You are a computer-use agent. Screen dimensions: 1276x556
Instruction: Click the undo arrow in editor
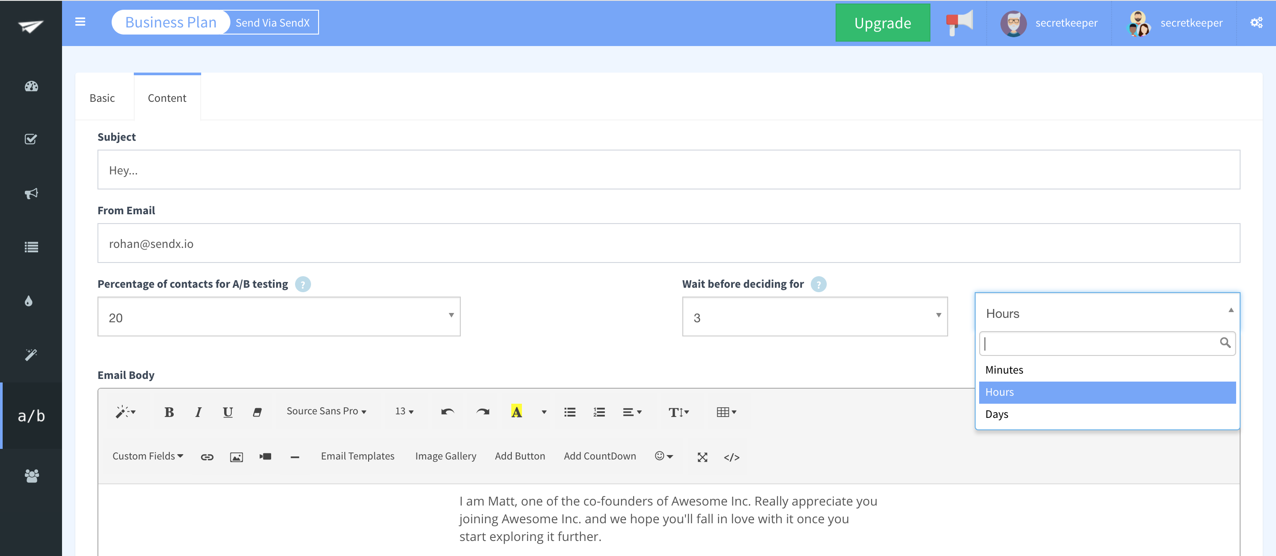point(447,412)
